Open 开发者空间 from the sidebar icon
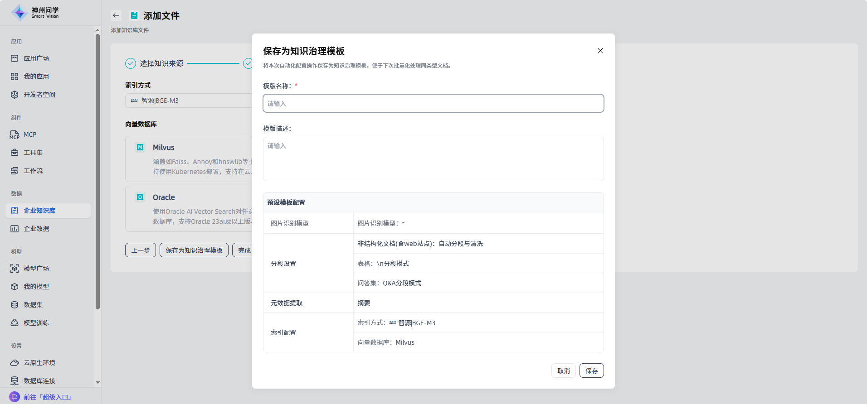Viewport: 867px width, 404px height. pyautogui.click(x=15, y=95)
